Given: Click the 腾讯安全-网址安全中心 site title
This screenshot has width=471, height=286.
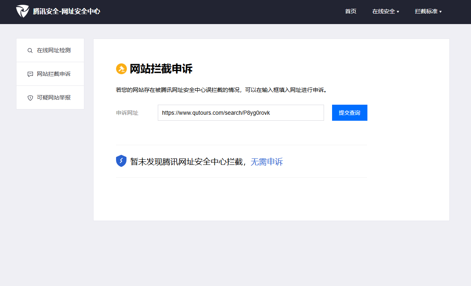Looking at the screenshot, I should 66,11.
